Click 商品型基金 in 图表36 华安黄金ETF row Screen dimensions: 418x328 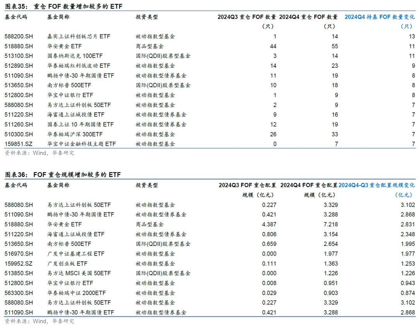149,225
